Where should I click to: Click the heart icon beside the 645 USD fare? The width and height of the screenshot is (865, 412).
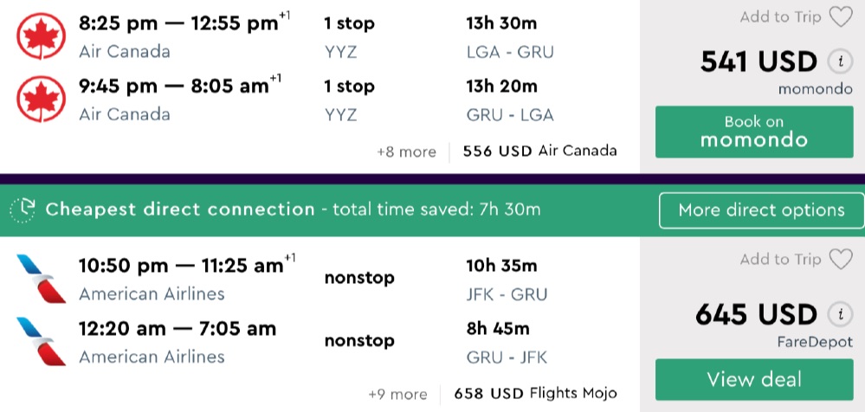click(x=840, y=260)
